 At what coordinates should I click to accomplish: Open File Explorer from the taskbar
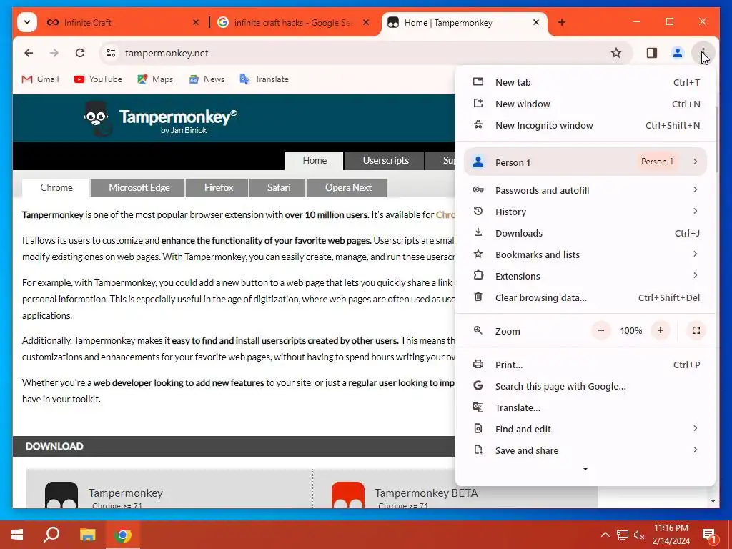coord(87,535)
